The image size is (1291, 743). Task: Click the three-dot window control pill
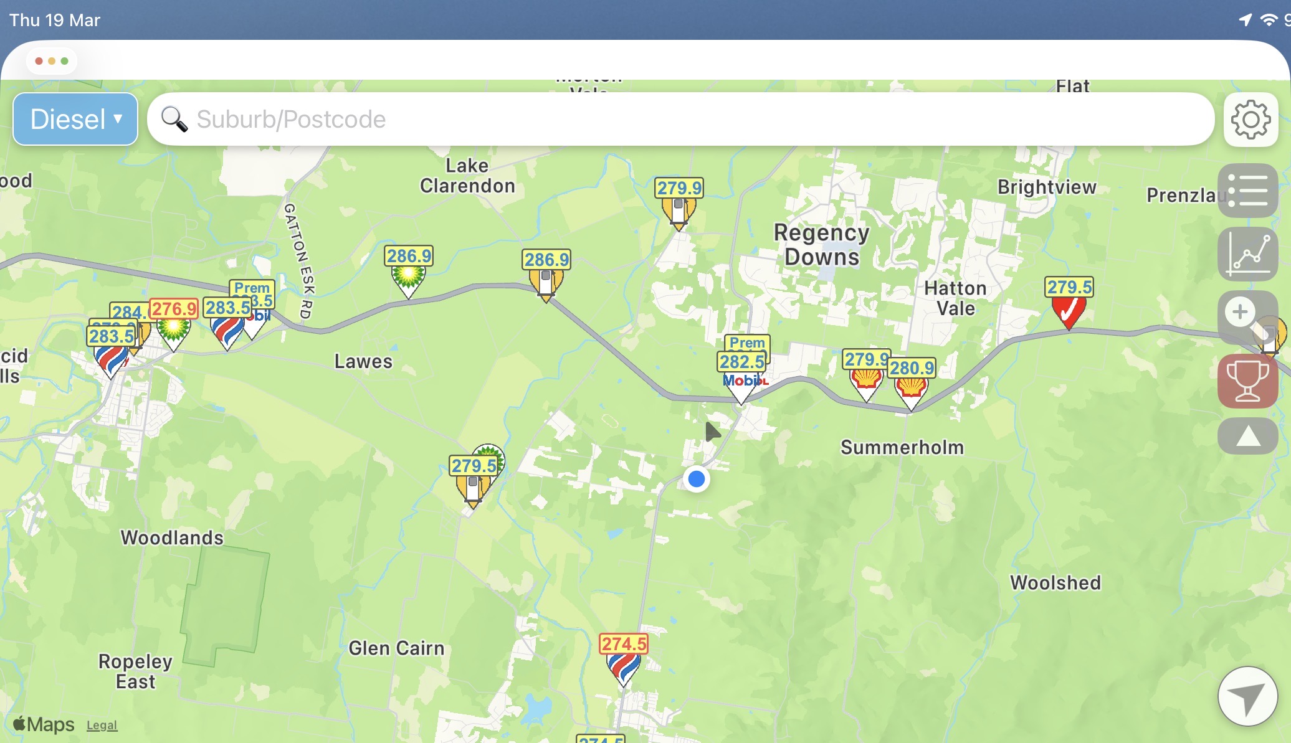point(52,61)
